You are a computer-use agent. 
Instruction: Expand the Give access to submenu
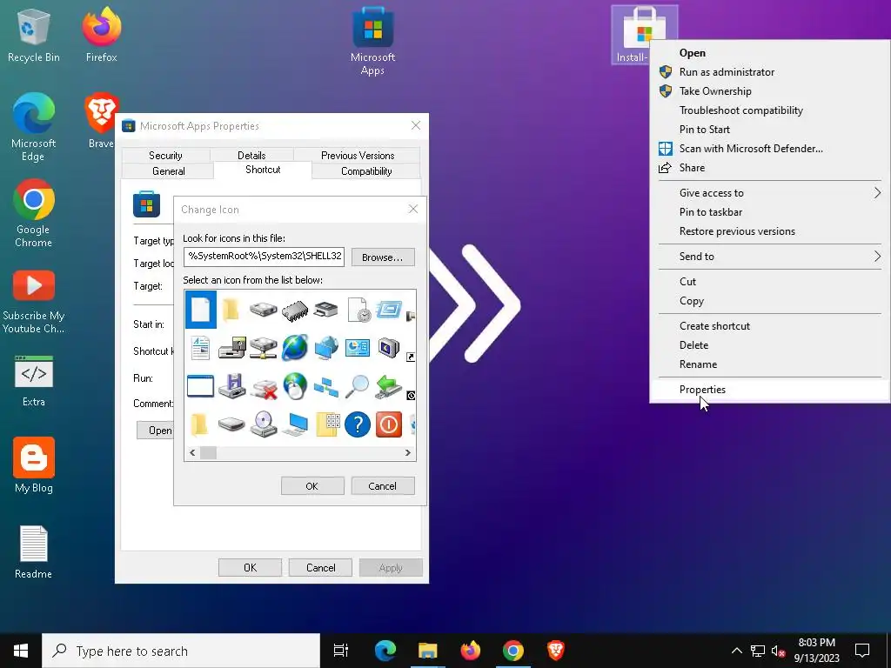(769, 193)
